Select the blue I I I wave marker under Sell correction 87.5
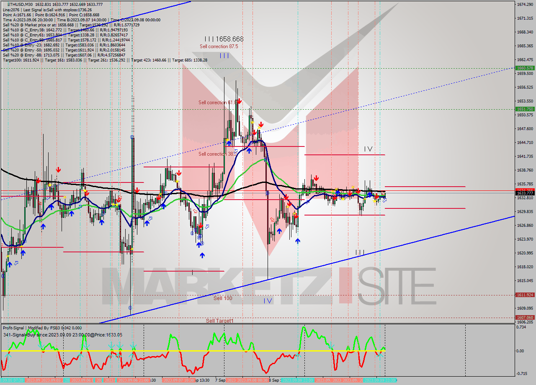Image resolution: width=536 pixels, height=385 pixels. [x=224, y=55]
